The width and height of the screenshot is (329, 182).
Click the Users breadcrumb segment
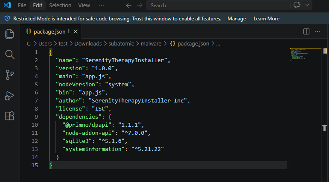[45, 43]
